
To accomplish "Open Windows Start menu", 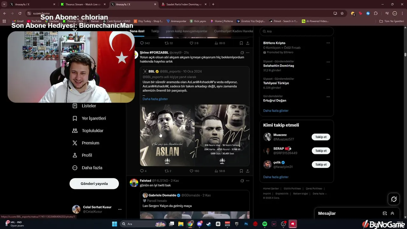I will [x=114, y=224].
